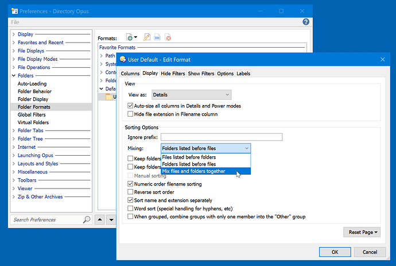Click the down arrow button in Preferences
The image size is (396, 266).
111,219
